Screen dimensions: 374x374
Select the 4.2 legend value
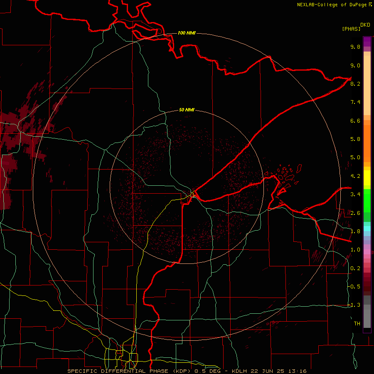pos(355,176)
